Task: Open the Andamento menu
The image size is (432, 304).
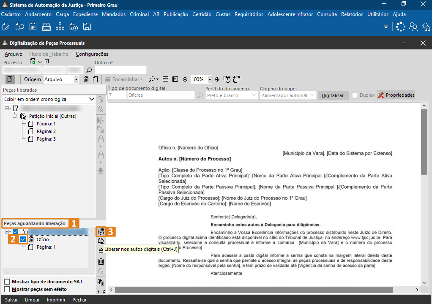Action: pyautogui.click(x=38, y=14)
